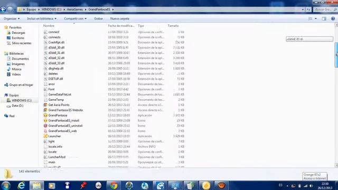Open the Organizar dropdown menu
This screenshot has width=338, height=190.
(x=12, y=19)
